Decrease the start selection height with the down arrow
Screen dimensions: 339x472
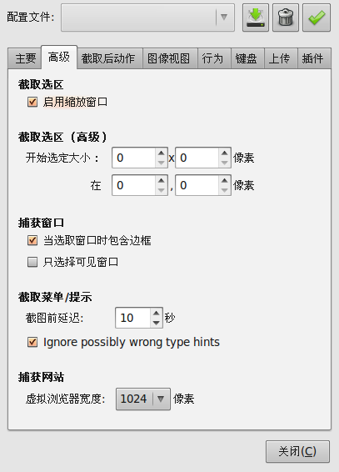point(225,163)
